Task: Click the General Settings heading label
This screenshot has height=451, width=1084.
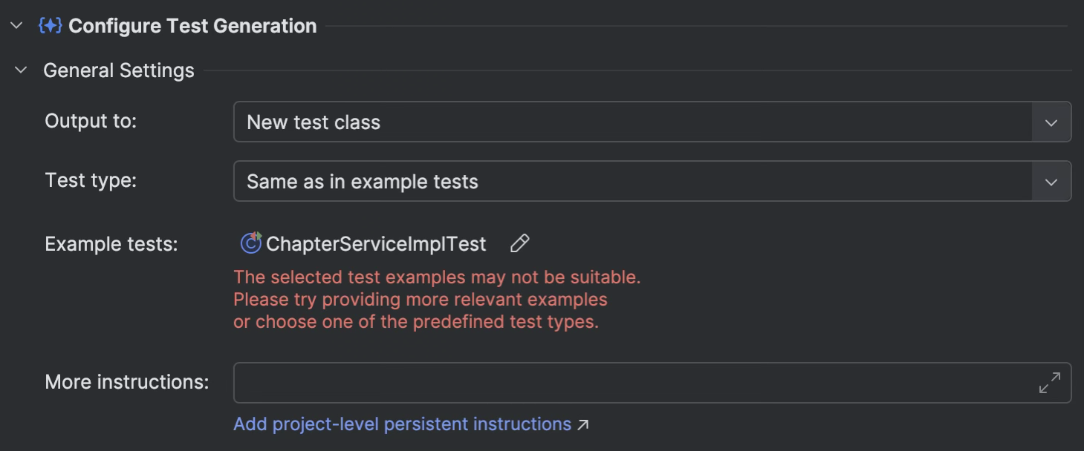Action: pos(119,70)
